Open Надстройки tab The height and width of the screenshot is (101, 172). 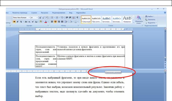(81, 13)
